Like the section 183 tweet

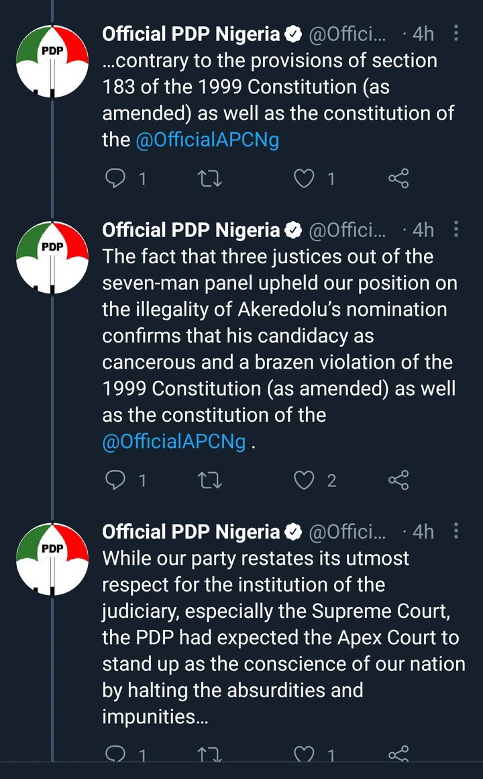[x=305, y=178]
